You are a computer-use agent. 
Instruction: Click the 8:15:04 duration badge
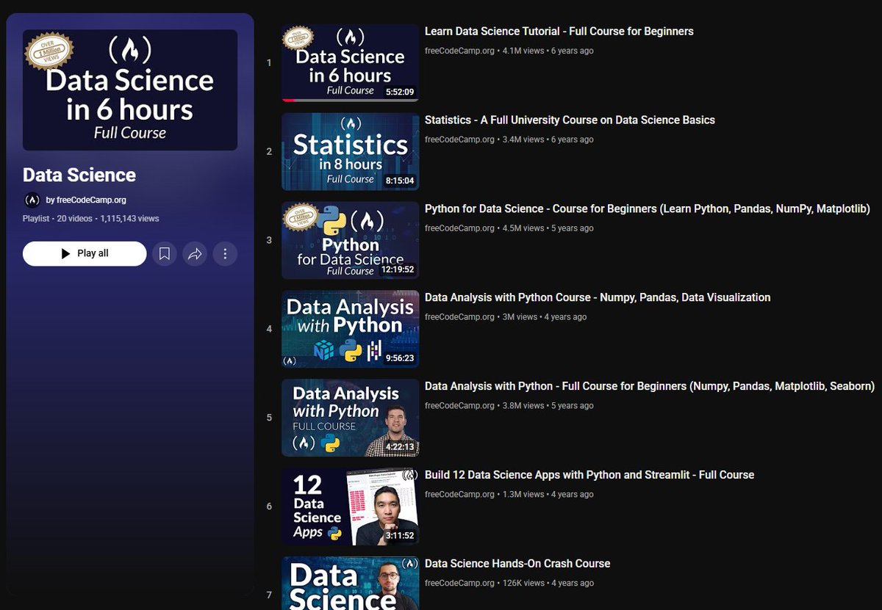(x=400, y=181)
